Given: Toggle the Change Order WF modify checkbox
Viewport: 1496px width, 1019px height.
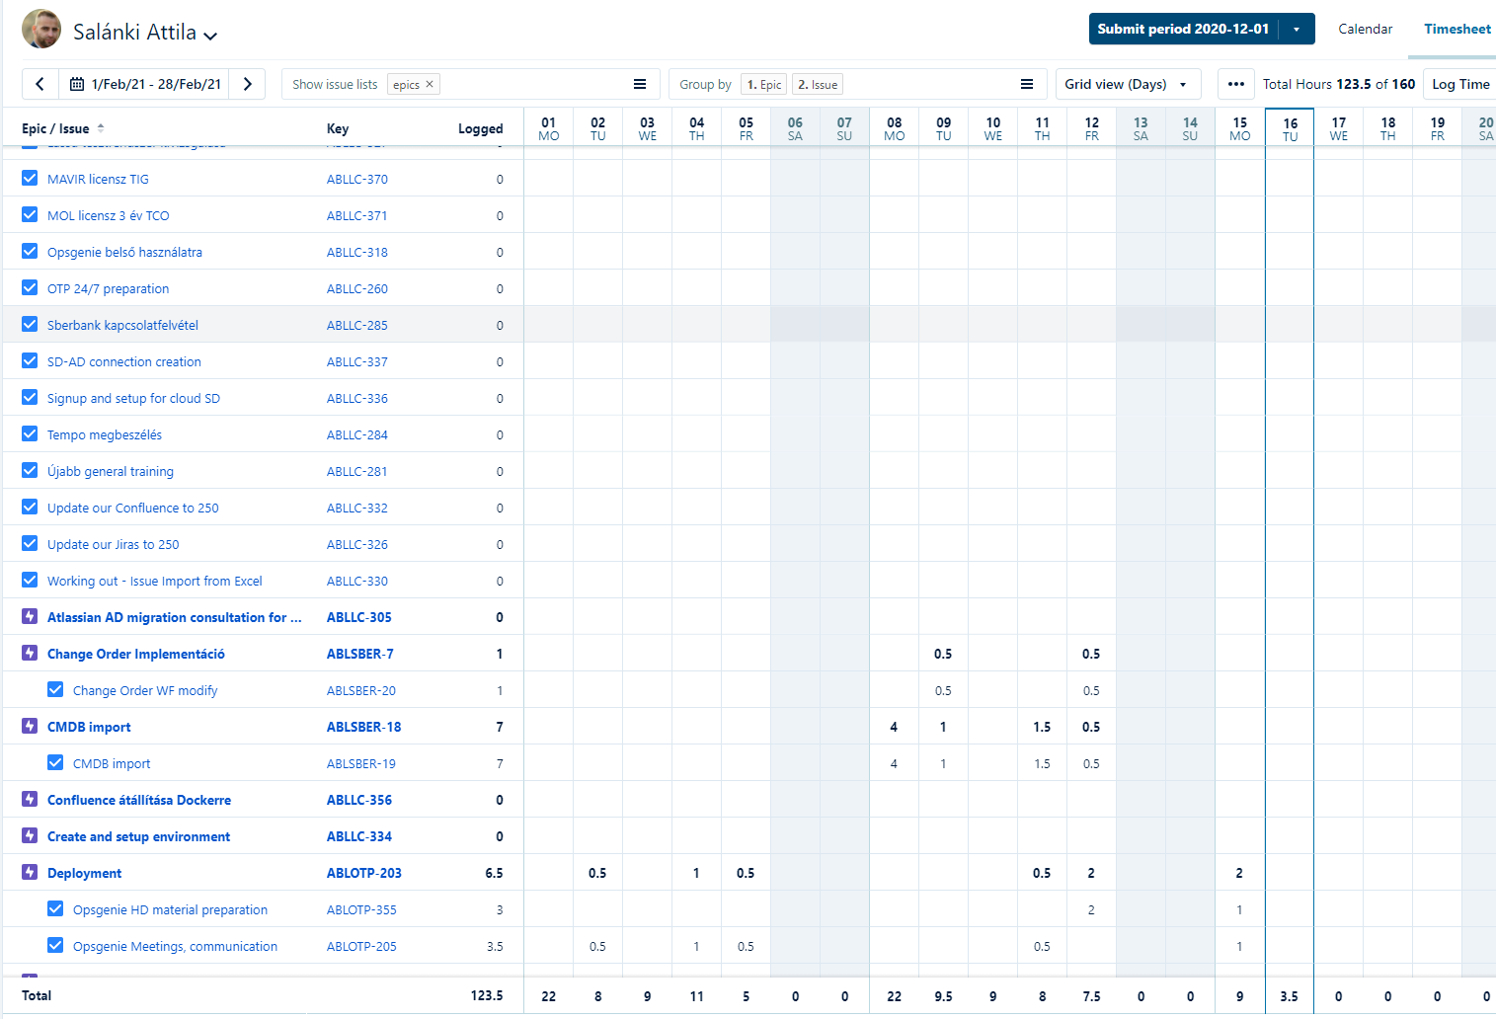Looking at the screenshot, I should (55, 690).
